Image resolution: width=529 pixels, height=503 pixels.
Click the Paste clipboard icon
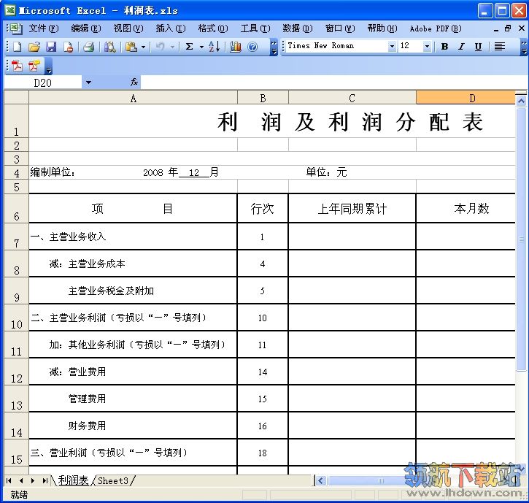(x=131, y=47)
